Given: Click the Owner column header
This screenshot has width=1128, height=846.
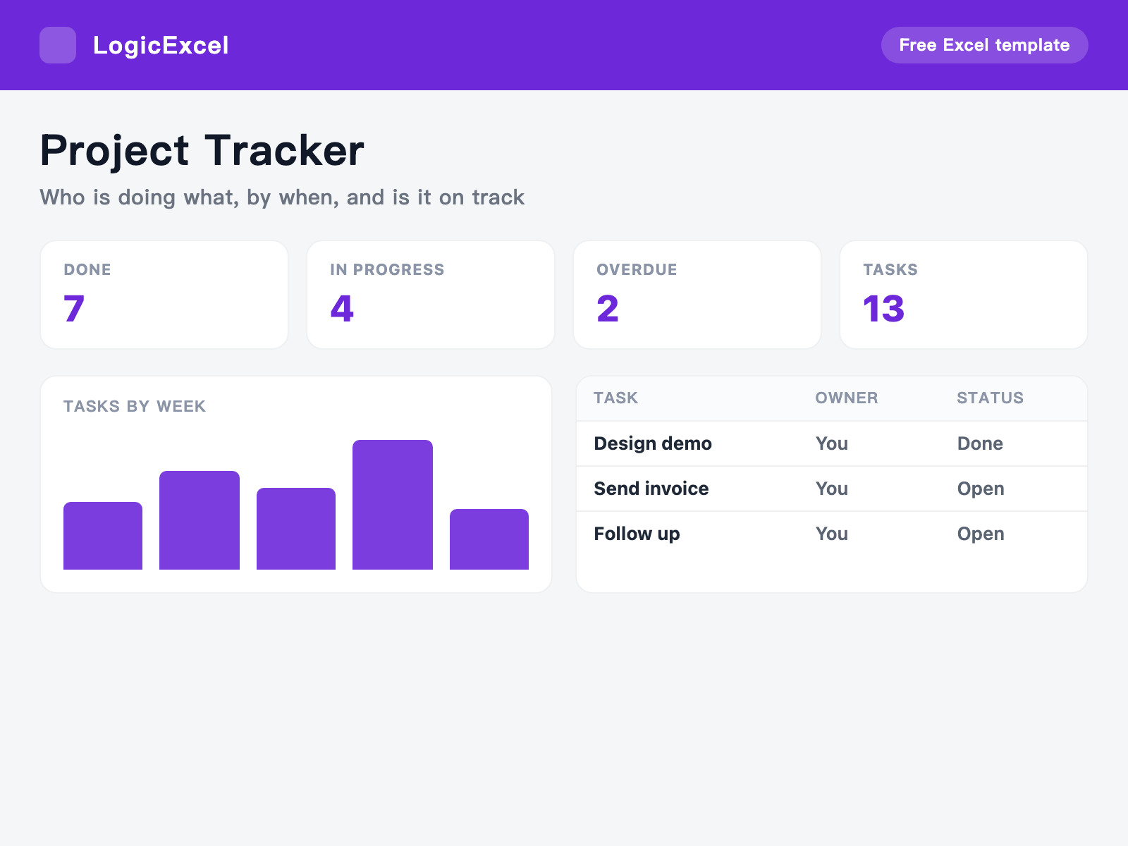Looking at the screenshot, I should 847,398.
